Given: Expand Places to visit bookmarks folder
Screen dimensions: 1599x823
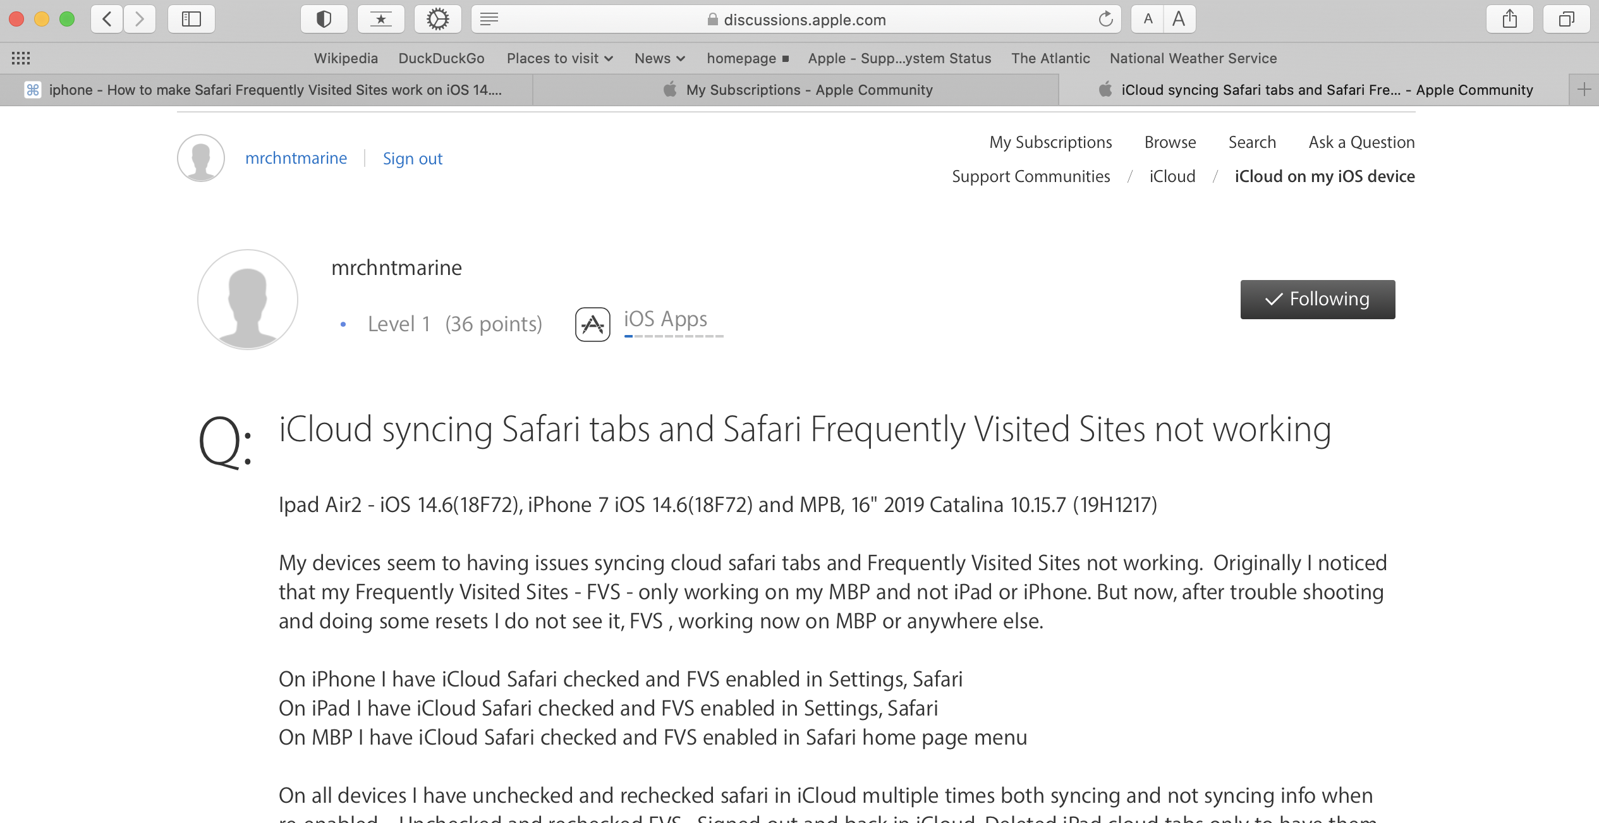Looking at the screenshot, I should click(559, 58).
